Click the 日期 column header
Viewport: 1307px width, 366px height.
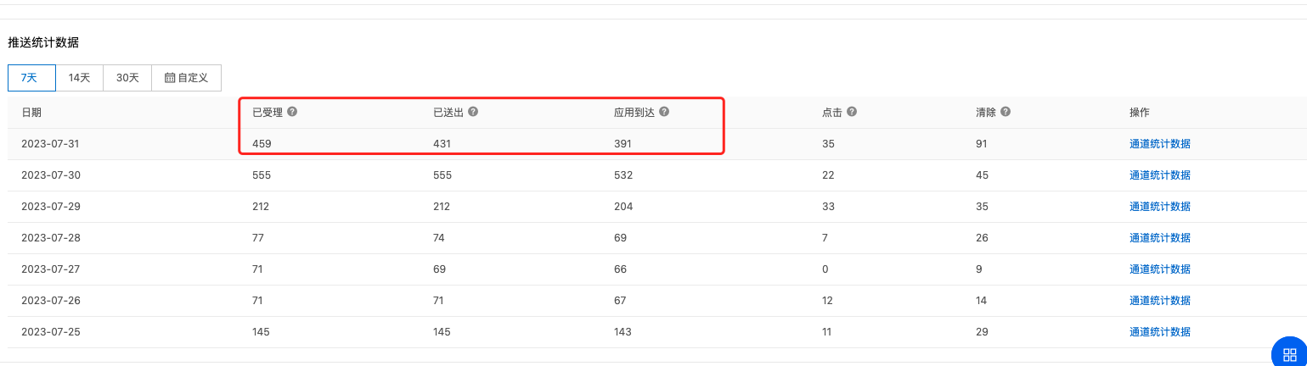click(x=31, y=113)
